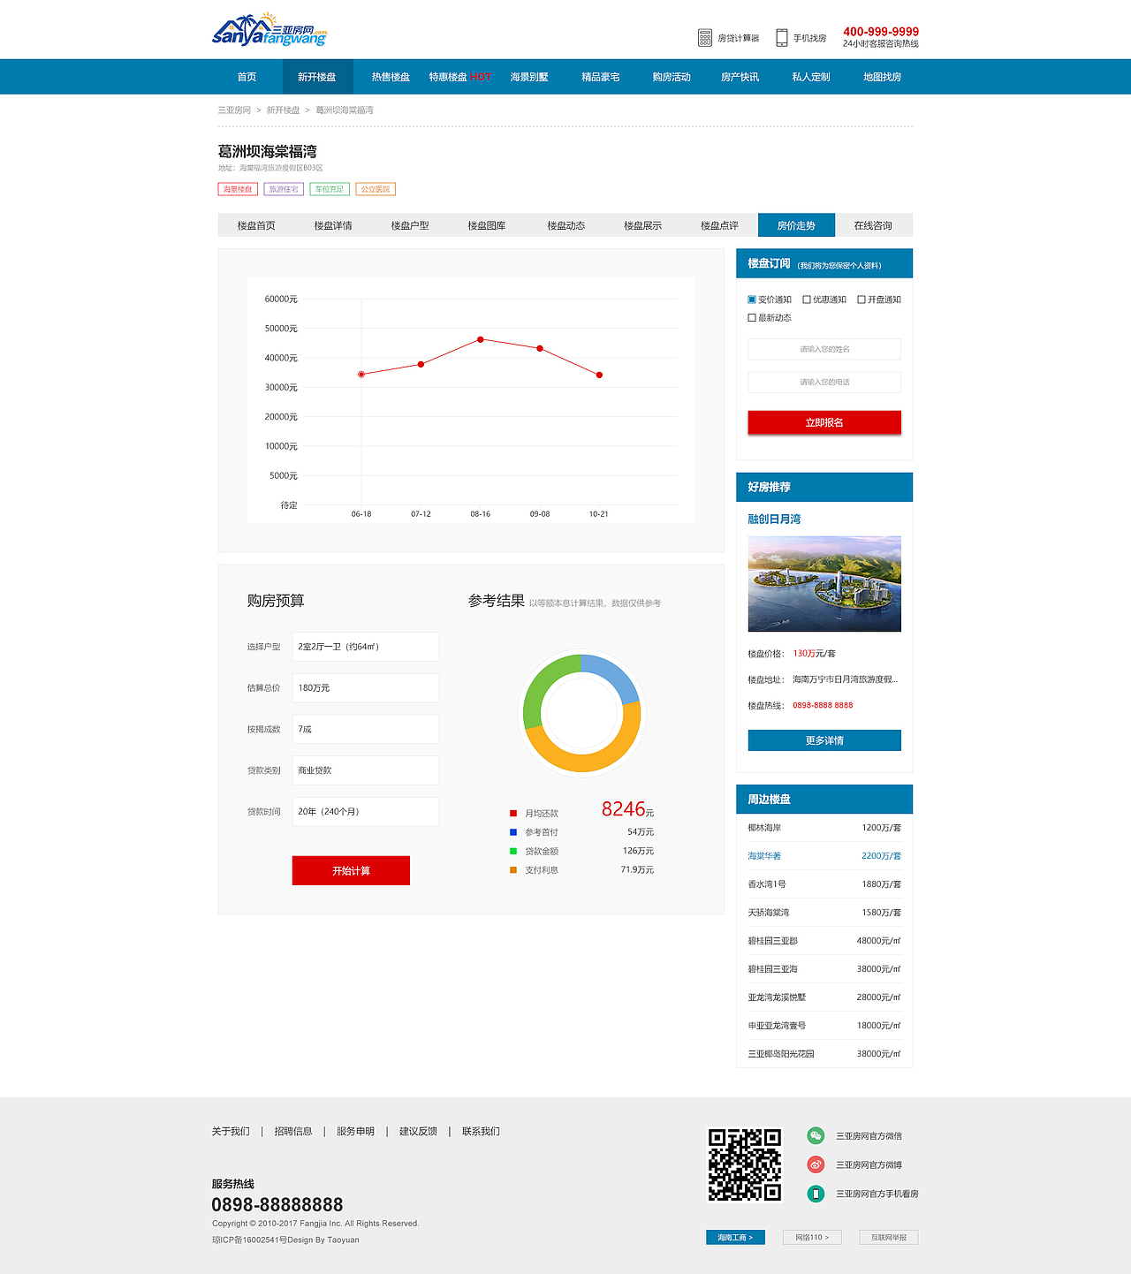The image size is (1131, 1274).
Task: Enable the 优惠通知 checkbox
Action: click(807, 300)
